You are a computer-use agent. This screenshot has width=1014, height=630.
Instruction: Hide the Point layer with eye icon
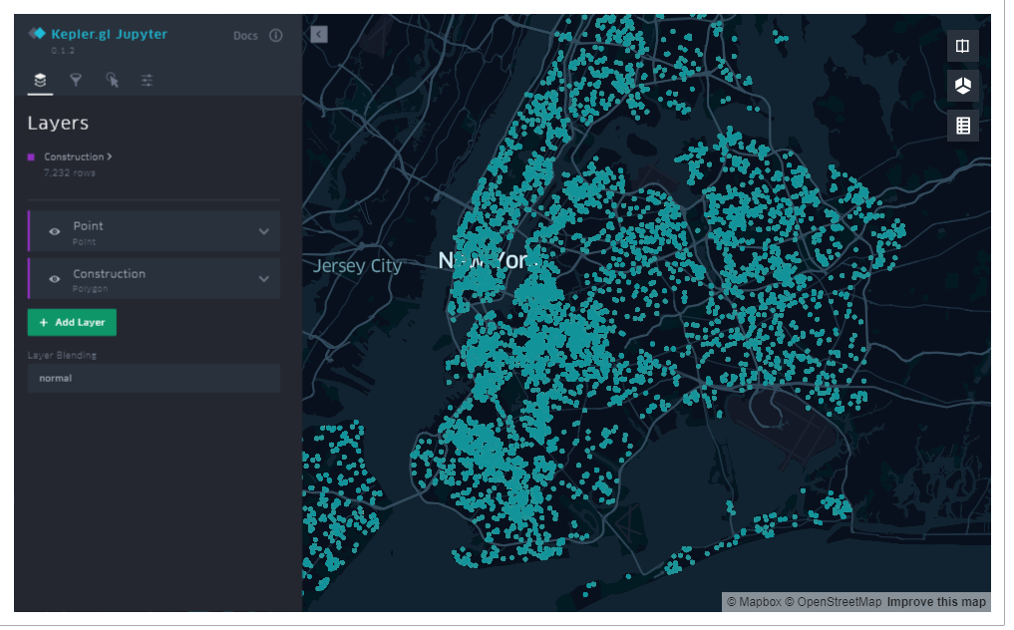55,231
